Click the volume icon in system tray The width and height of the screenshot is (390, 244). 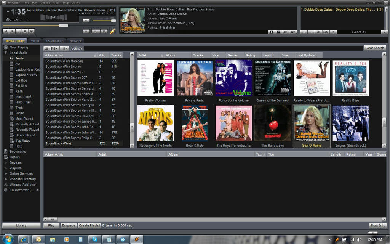[359, 240]
